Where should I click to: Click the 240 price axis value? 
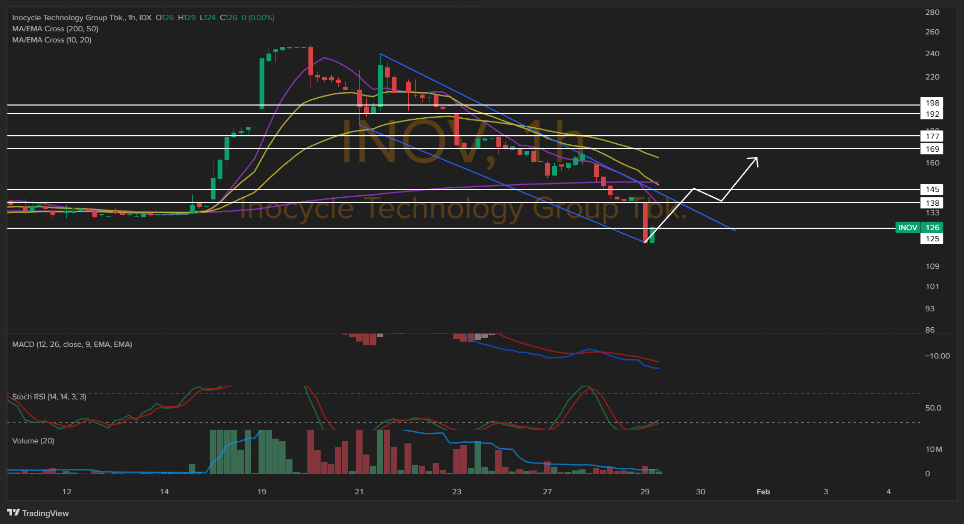pyautogui.click(x=932, y=54)
